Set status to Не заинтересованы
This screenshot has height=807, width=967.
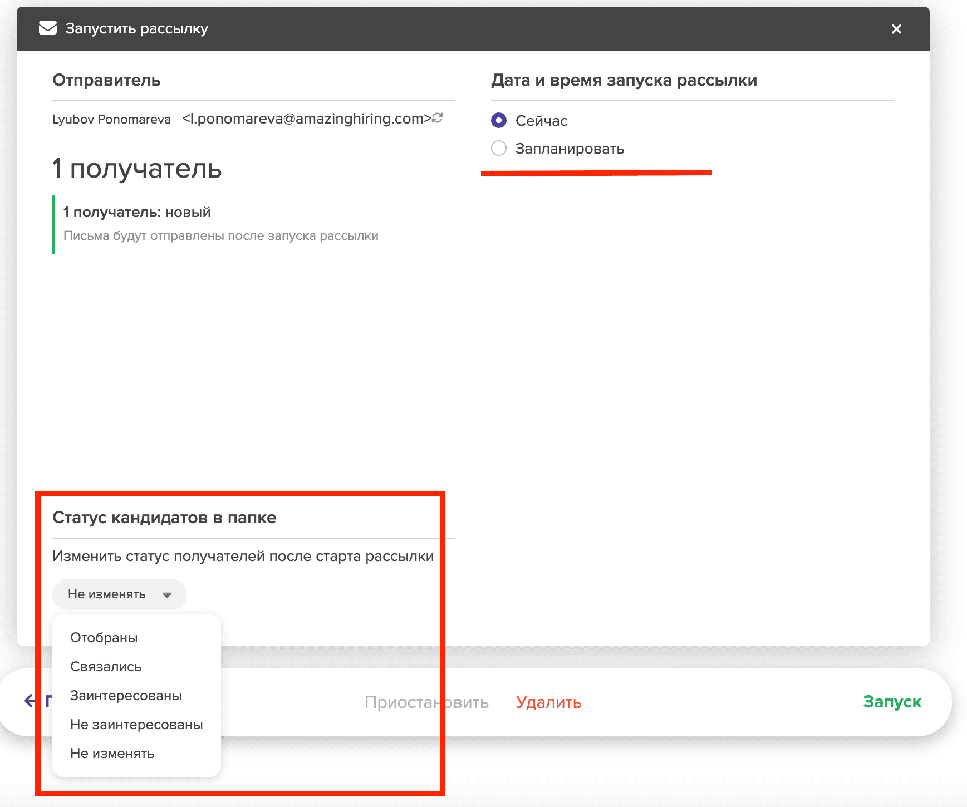point(136,725)
